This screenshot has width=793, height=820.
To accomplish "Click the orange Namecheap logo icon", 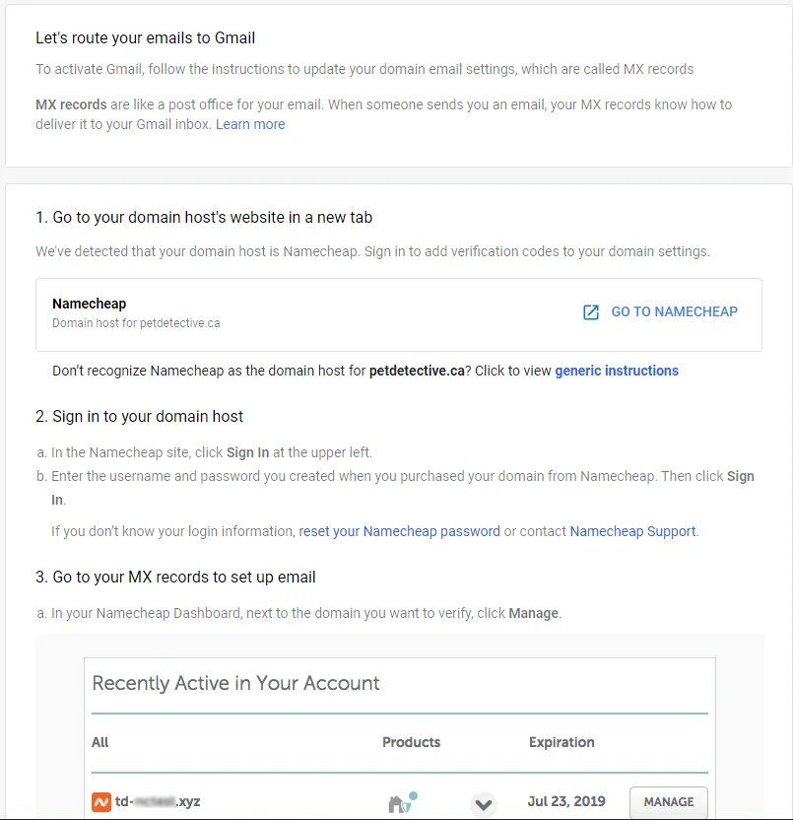I will pos(100,802).
